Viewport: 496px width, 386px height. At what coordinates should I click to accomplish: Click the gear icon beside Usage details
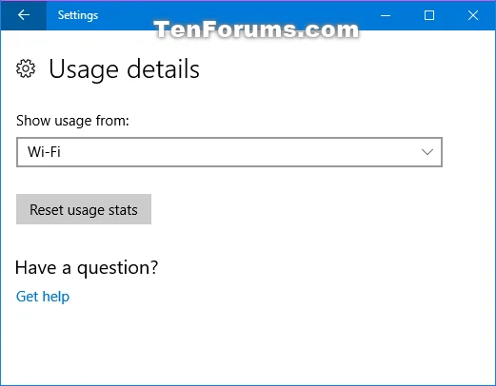point(26,68)
